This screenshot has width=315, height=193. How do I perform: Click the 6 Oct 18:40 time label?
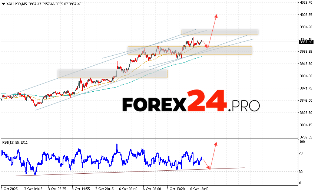(x=199, y=188)
